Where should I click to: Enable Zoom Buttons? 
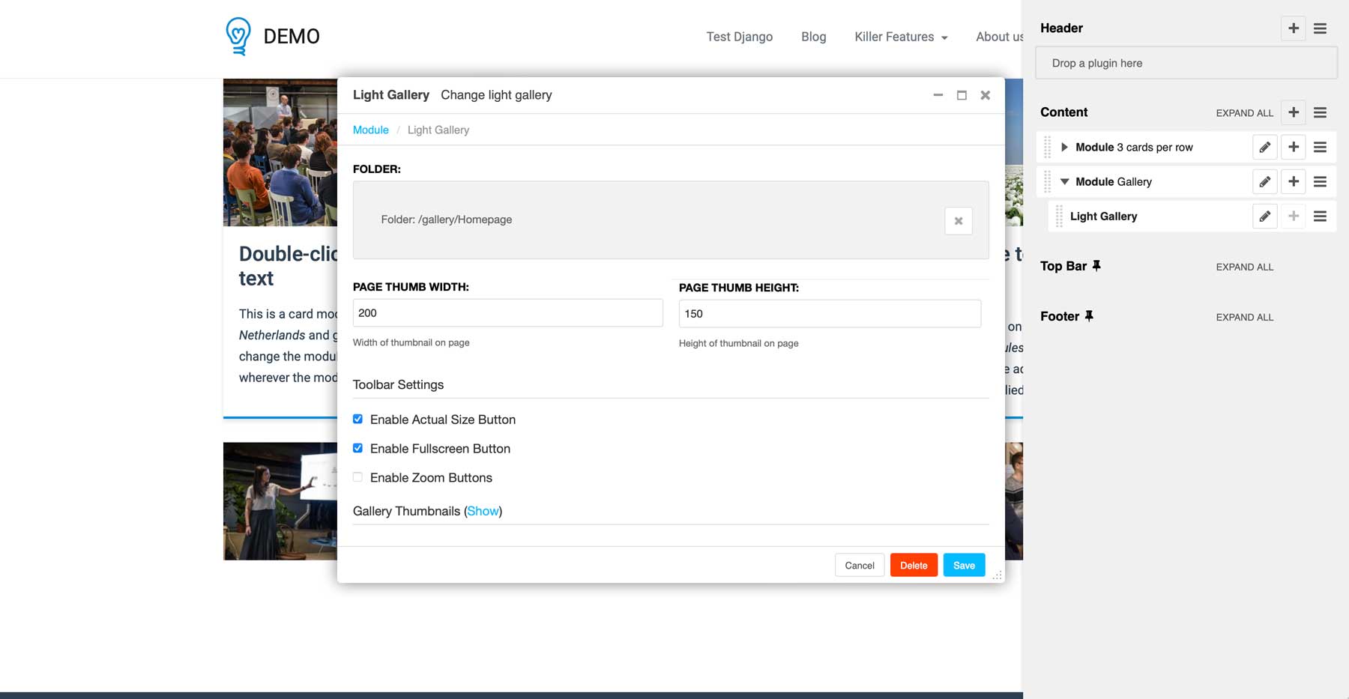tap(357, 476)
